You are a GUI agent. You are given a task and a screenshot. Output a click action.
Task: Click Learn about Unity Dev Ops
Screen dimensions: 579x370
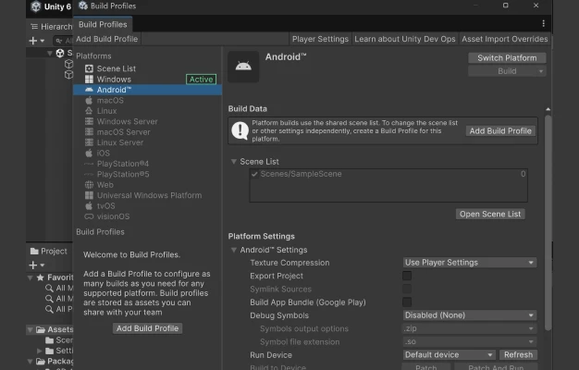click(405, 39)
